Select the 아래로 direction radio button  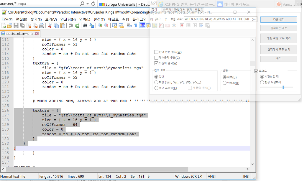point(225,83)
